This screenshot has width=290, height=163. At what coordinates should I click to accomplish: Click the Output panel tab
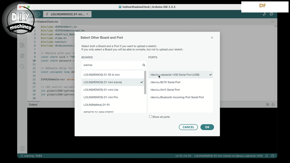(x=33, y=105)
